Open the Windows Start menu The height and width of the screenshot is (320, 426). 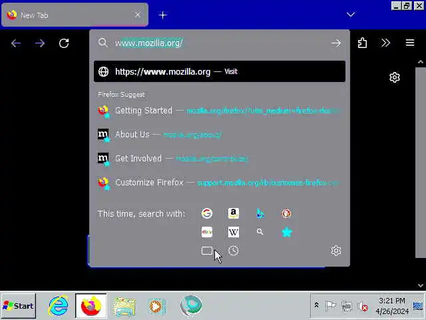tap(19, 306)
